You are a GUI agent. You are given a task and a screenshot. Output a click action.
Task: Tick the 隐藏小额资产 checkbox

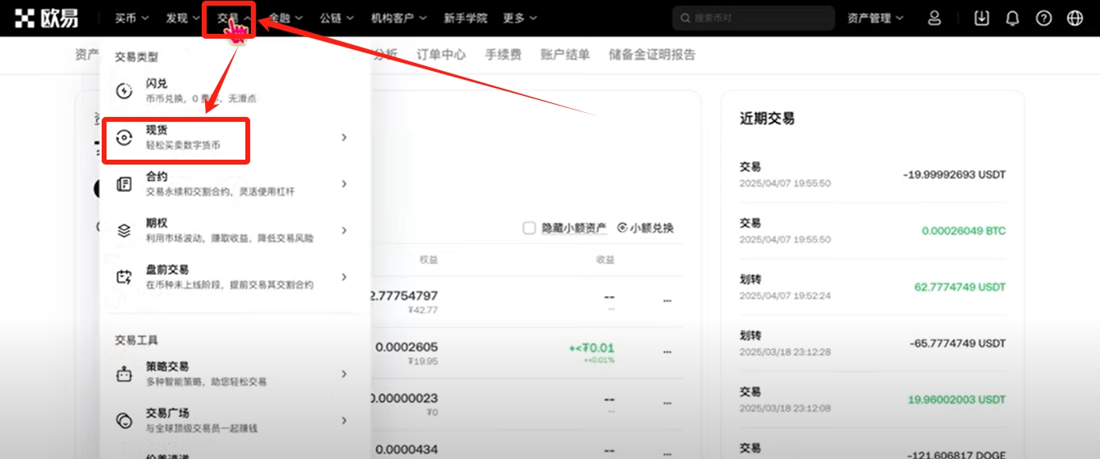click(x=529, y=228)
